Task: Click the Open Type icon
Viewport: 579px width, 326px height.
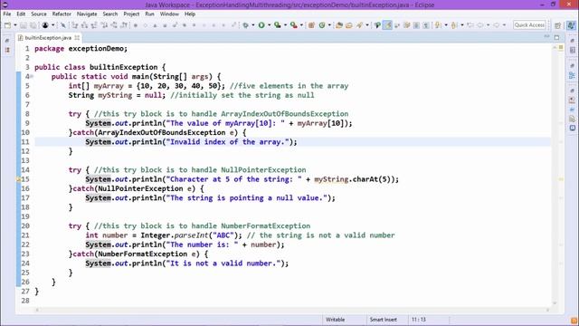Action: pyautogui.click(x=339, y=25)
